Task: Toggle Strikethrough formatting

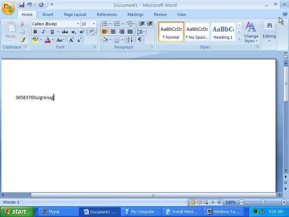Action: pos(65,32)
